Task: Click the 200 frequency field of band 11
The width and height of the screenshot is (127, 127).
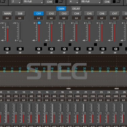Action: [x=8, y=96]
